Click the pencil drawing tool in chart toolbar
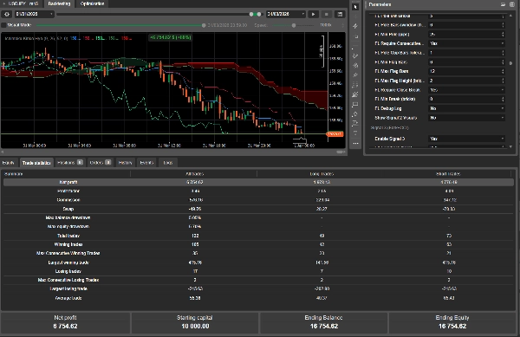Viewport: 520px width, 337px height. click(355, 55)
